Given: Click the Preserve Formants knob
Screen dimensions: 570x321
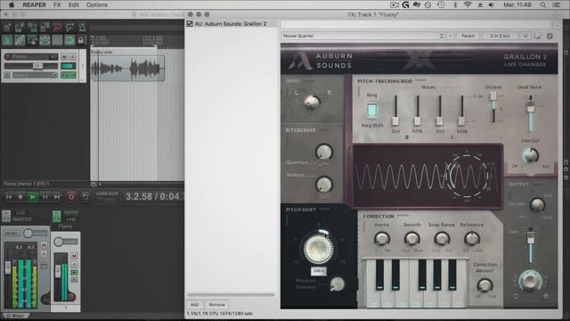Looking at the screenshot, I should pos(337,284).
